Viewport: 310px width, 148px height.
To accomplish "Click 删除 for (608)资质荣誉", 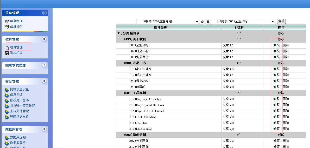I will [286, 57].
